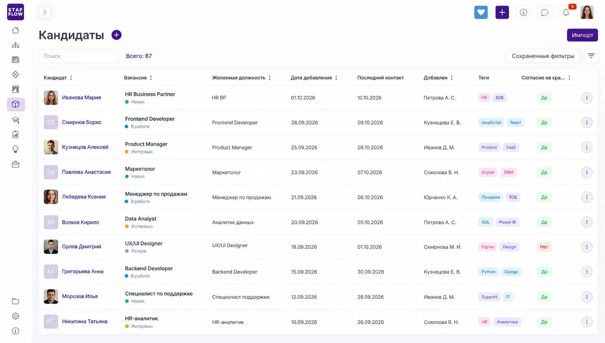Click the Поиск search field
The image size is (605, 343).
[79, 56]
